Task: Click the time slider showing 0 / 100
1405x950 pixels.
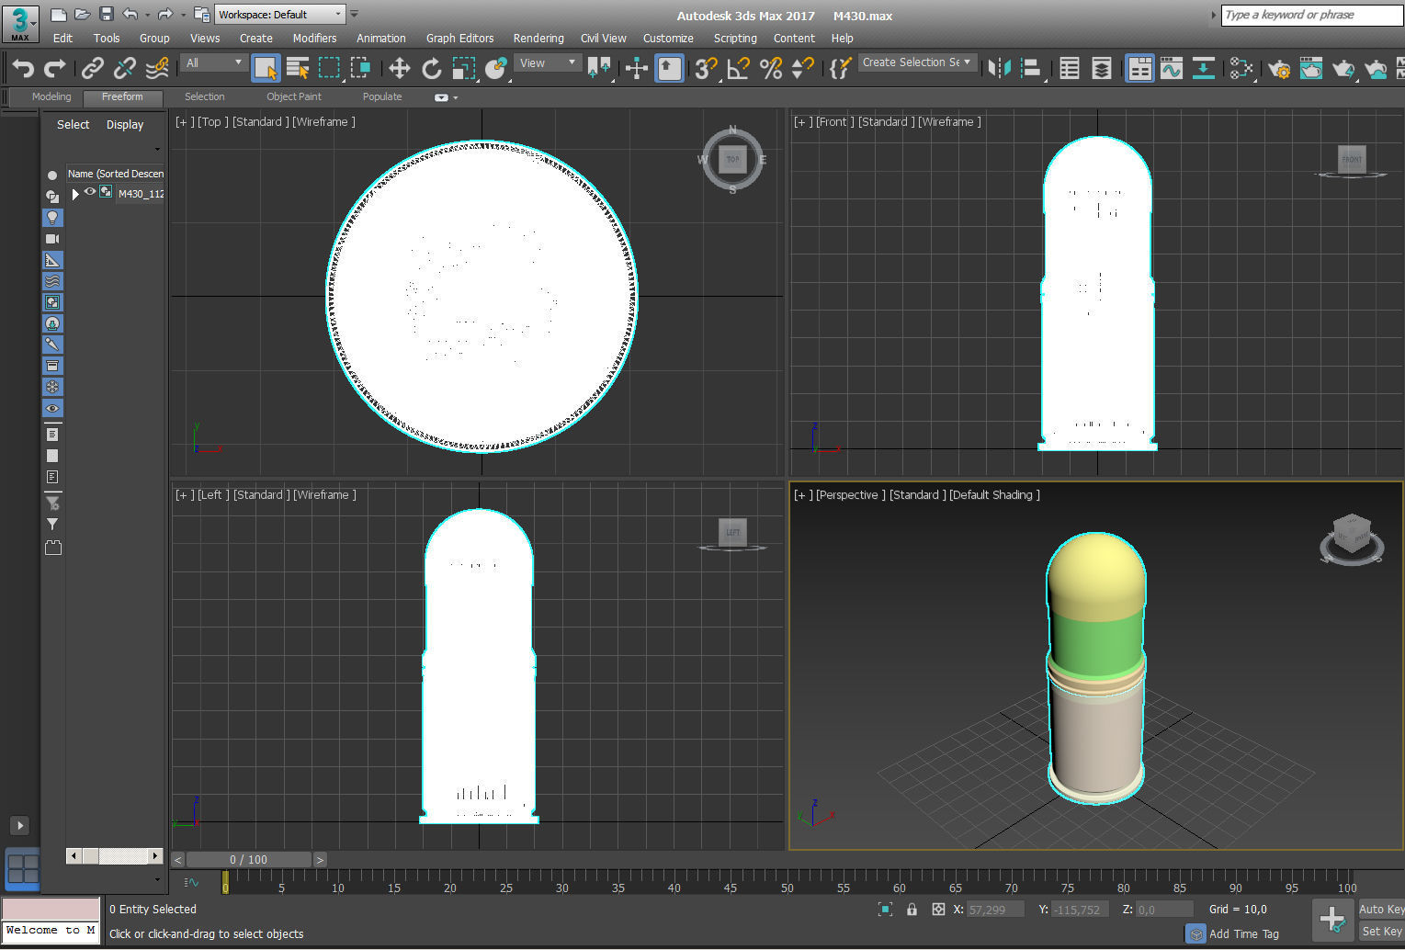Action: 249,860
